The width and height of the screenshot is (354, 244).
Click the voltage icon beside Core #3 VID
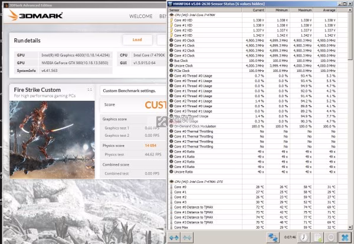(171, 35)
